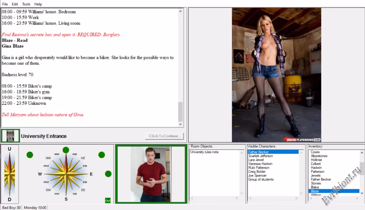The image size is (365, 210).
Task: Open the Tools menu
Action: 26,4
